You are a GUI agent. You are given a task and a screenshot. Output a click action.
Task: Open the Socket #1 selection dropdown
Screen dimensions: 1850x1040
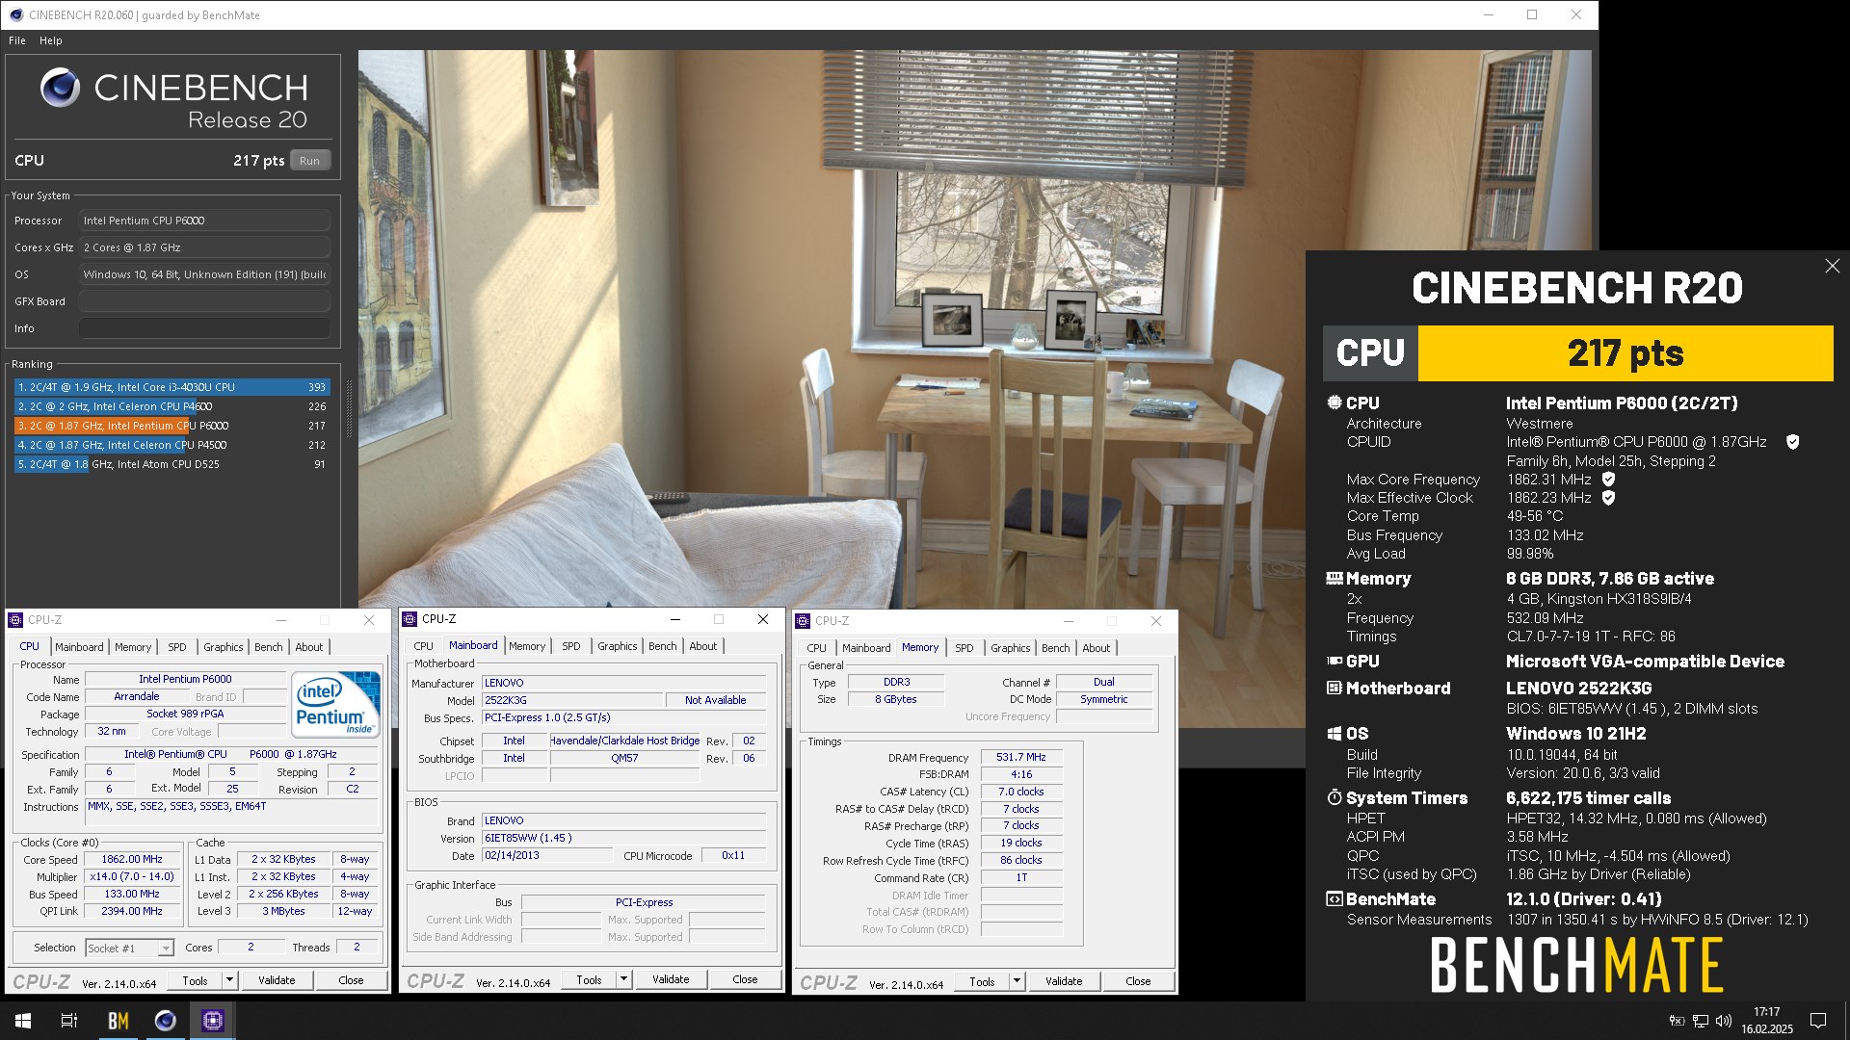point(129,949)
